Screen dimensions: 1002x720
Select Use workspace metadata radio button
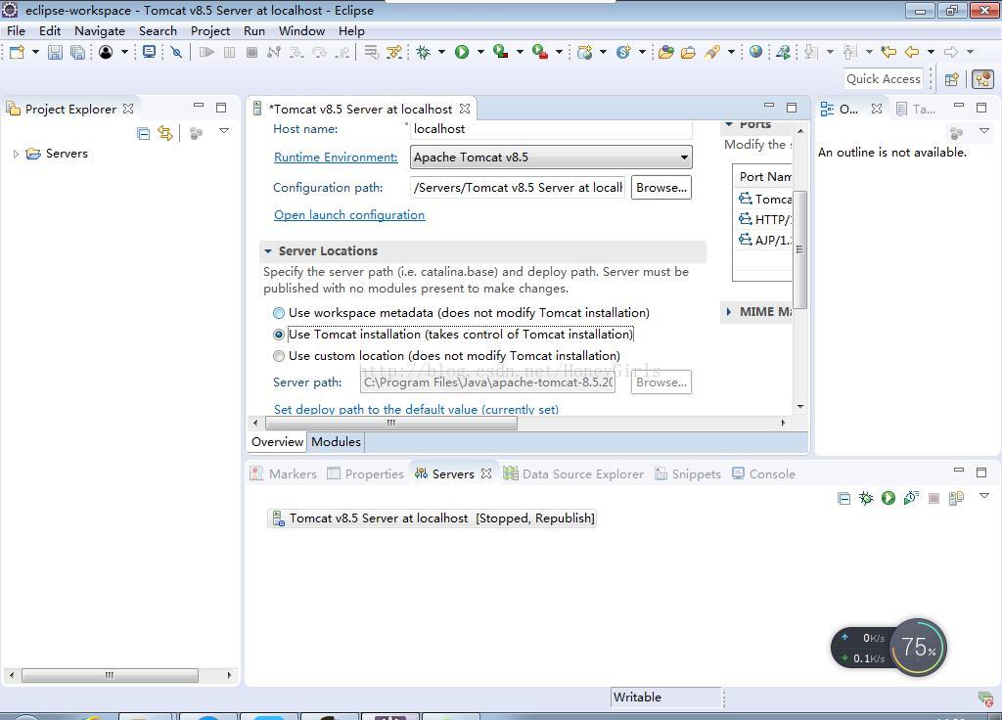[279, 313]
